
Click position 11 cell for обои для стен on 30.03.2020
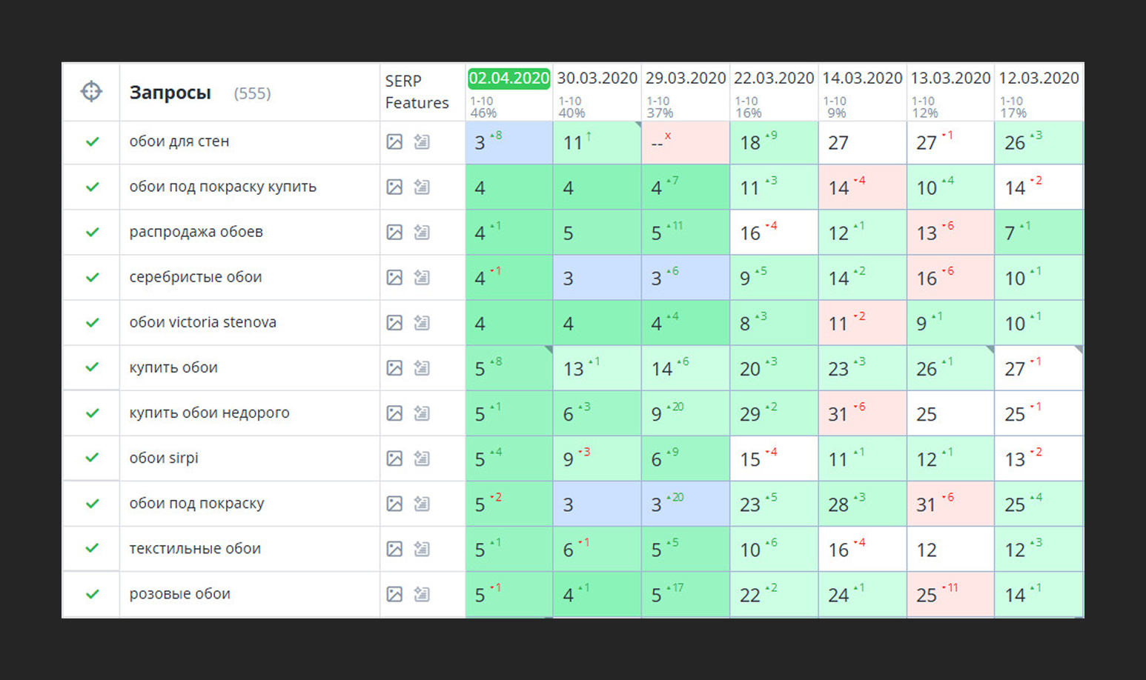click(x=597, y=142)
